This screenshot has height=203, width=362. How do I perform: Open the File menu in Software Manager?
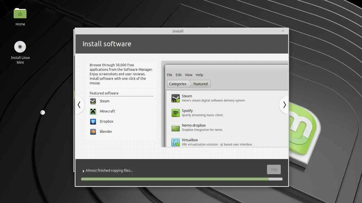(x=169, y=75)
